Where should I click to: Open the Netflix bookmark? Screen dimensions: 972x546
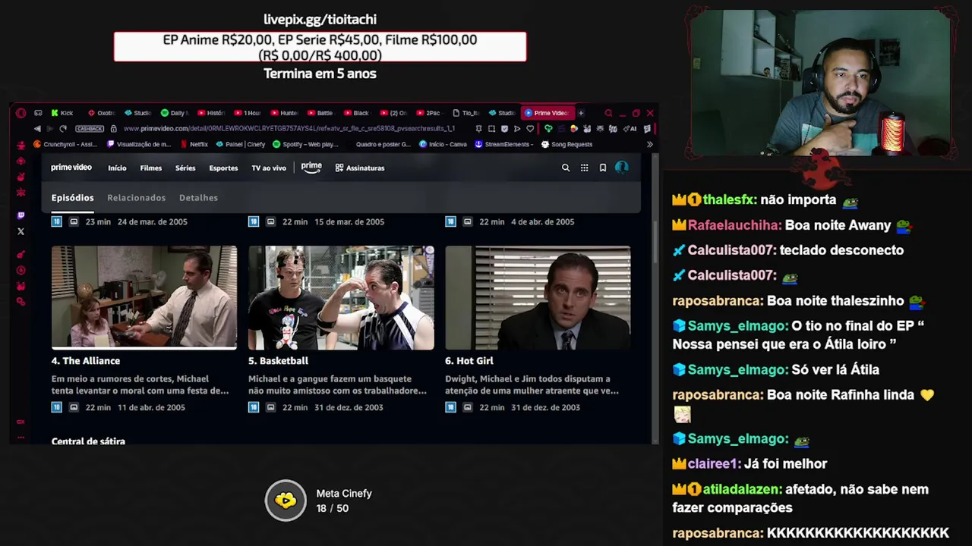click(x=194, y=144)
